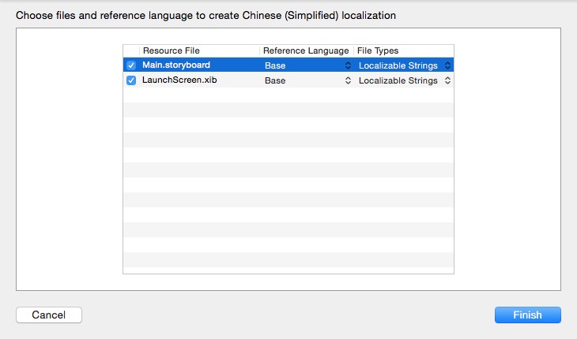
Task: Uncheck the LaunchScreen.xib checkbox
Action: (131, 80)
